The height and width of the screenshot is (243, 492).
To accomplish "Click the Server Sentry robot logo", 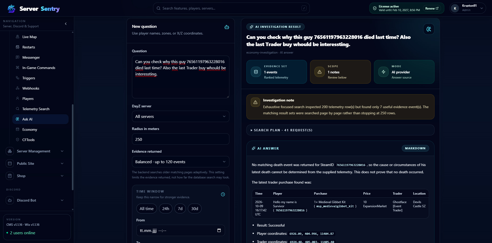I will point(11,9).
